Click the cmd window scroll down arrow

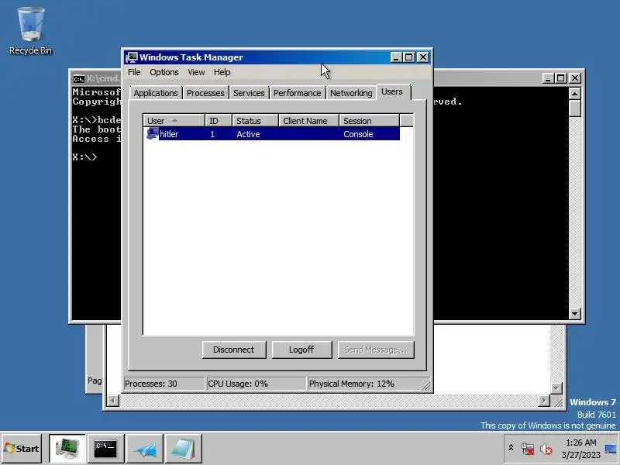[574, 314]
